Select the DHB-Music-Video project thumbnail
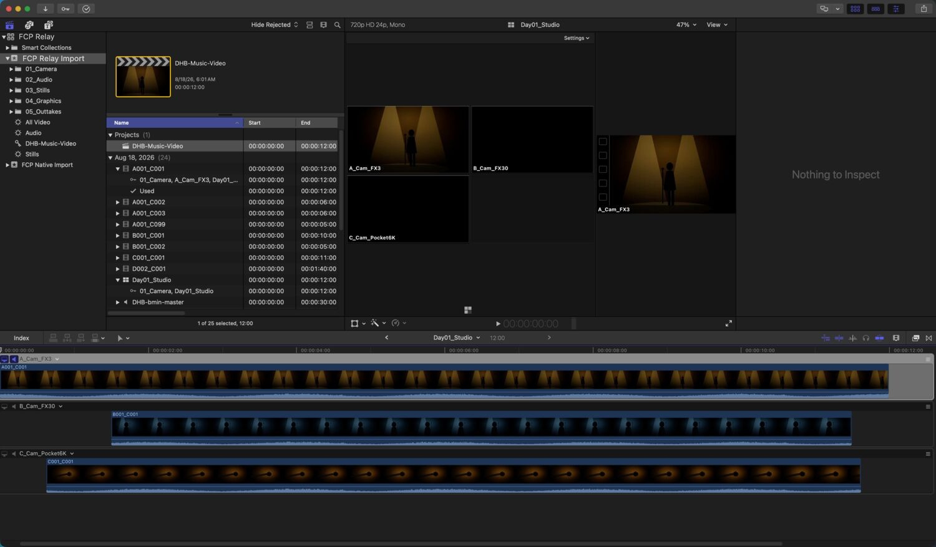The width and height of the screenshot is (936, 547). point(143,77)
